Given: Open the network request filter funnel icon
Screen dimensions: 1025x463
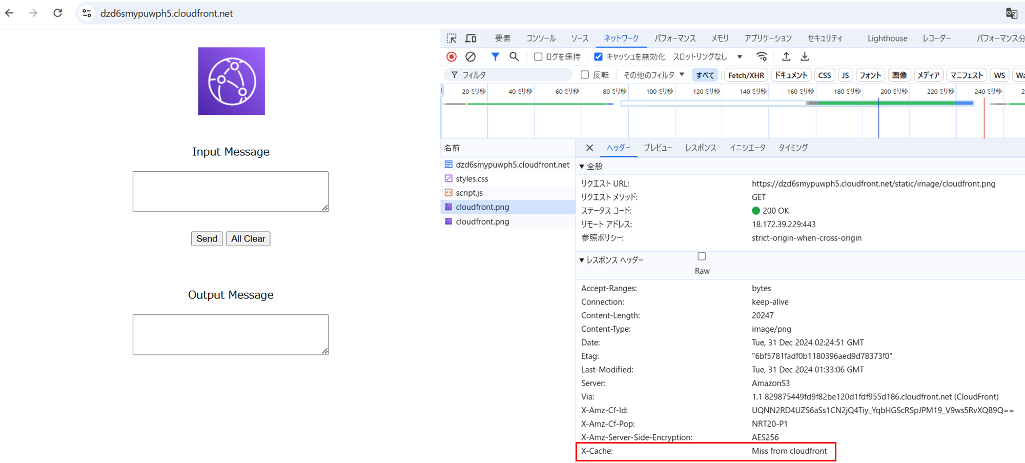Looking at the screenshot, I should 495,56.
